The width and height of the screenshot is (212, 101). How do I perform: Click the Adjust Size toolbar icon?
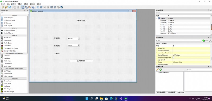62,7
